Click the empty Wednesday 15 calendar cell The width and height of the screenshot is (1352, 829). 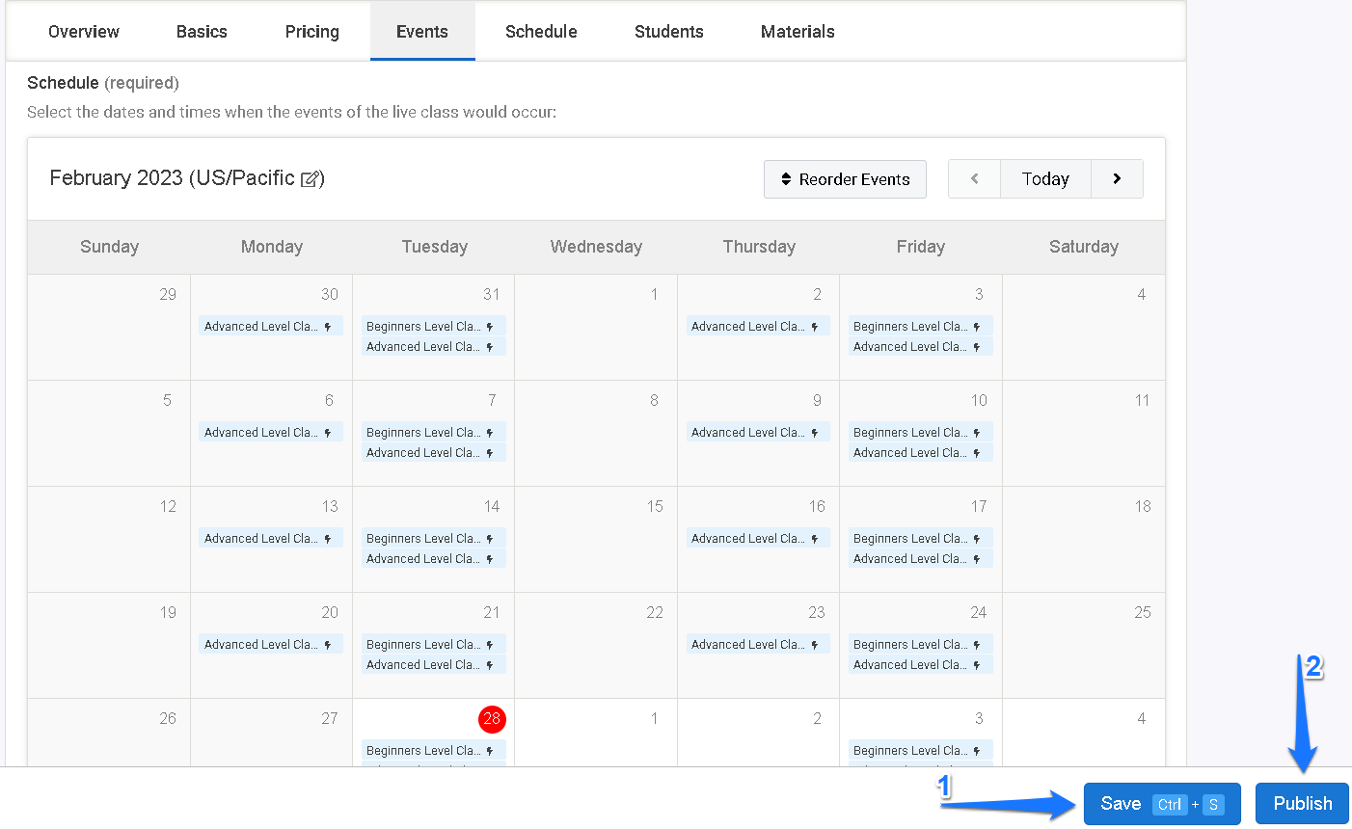(596, 540)
